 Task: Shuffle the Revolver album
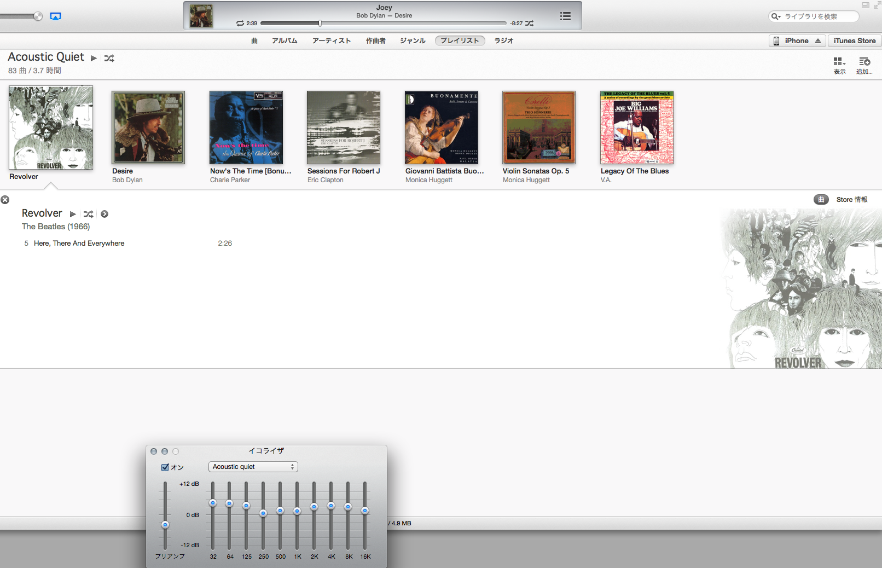pos(89,214)
